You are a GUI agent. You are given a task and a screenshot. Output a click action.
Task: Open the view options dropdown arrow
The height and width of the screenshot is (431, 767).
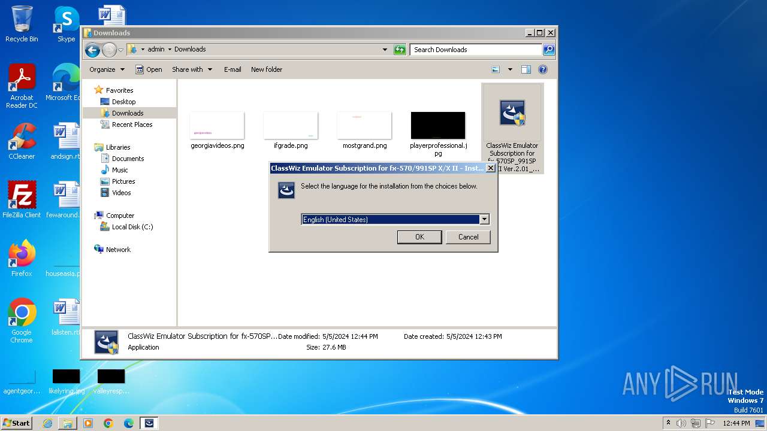click(510, 69)
